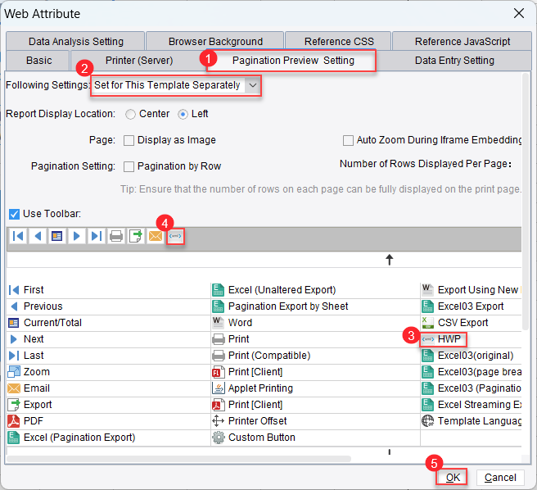Select Pagination Preview Setting tab
The image size is (537, 490).
point(293,61)
